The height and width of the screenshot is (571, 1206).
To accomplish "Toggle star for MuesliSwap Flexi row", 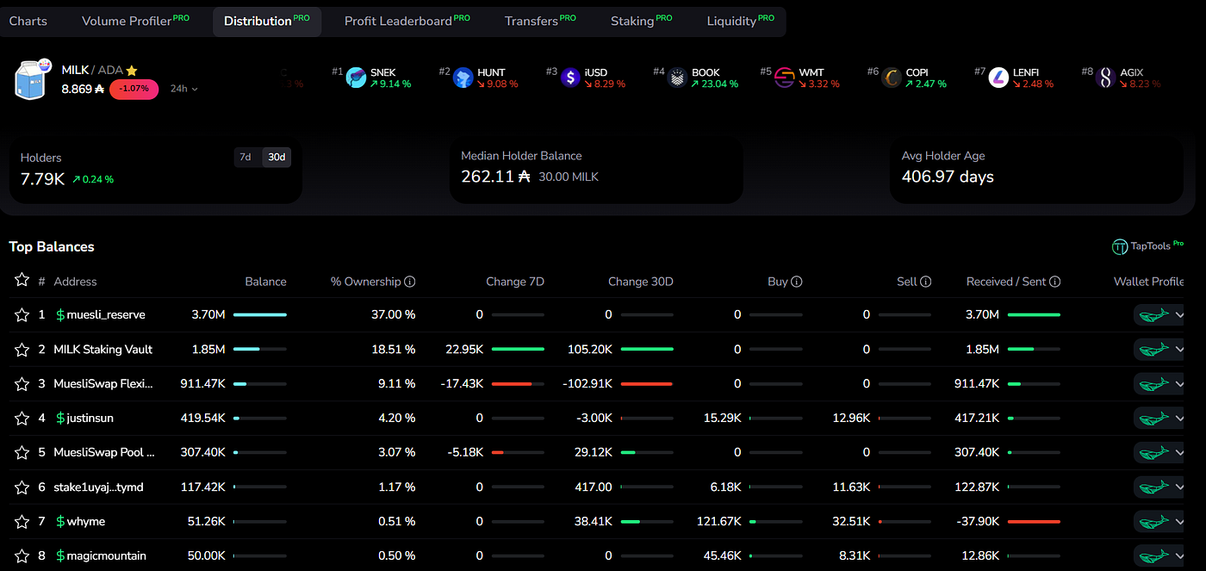I will (x=22, y=384).
